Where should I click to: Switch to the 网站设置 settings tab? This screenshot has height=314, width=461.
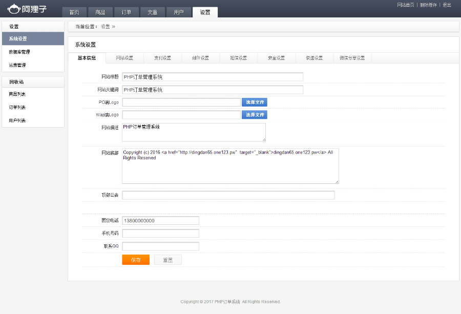point(124,58)
